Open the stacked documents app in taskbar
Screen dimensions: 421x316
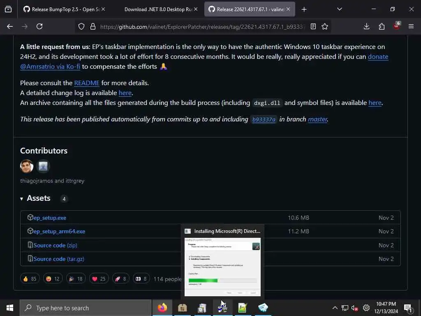click(202, 308)
